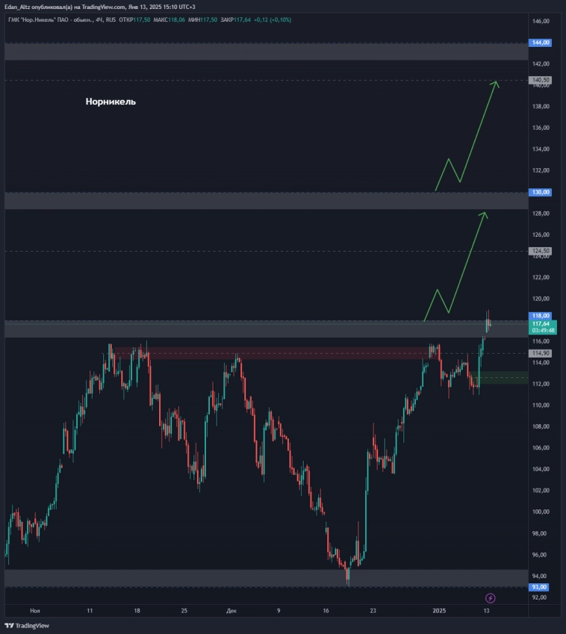566x634 pixels.
Task: Click the 25 date label on the time axis
Action: click(x=184, y=611)
